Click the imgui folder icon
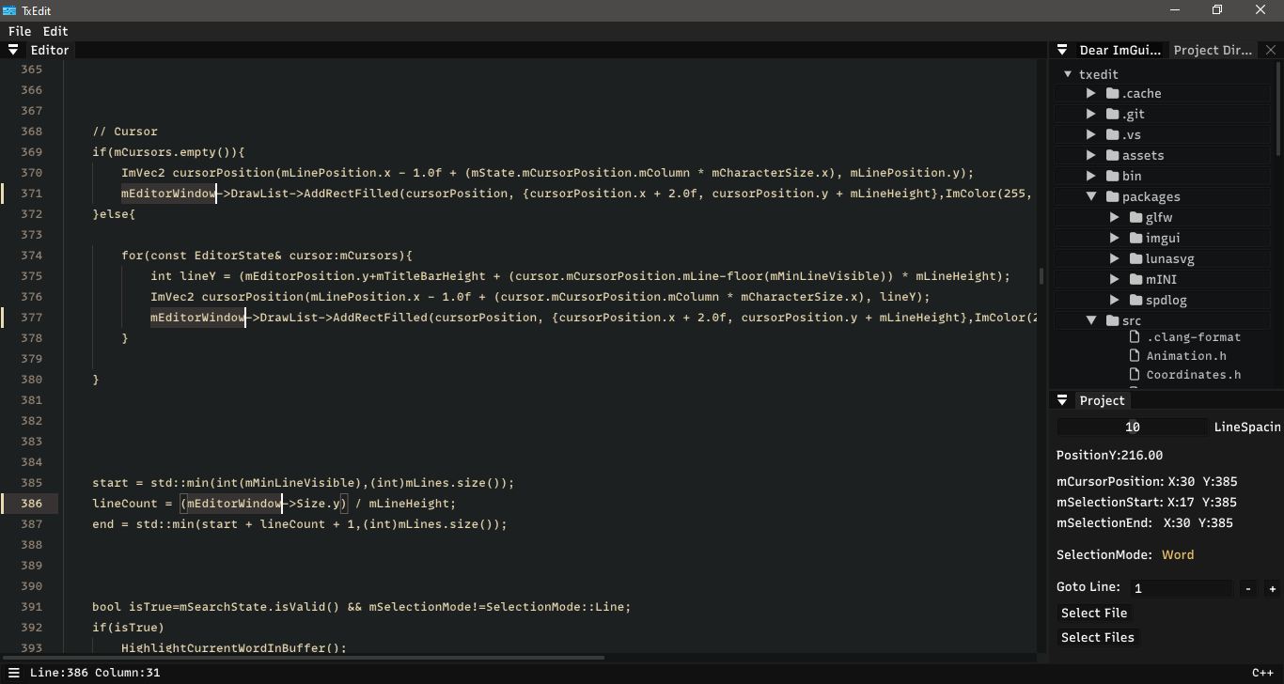This screenshot has height=684, width=1284. [1136, 238]
